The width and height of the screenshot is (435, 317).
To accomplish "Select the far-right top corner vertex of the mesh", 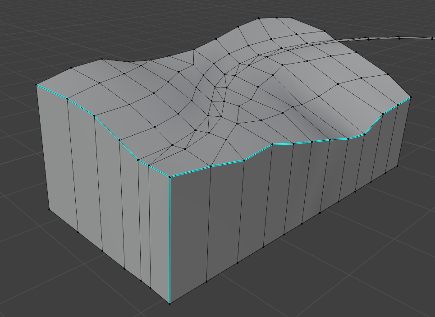I will coord(411,97).
